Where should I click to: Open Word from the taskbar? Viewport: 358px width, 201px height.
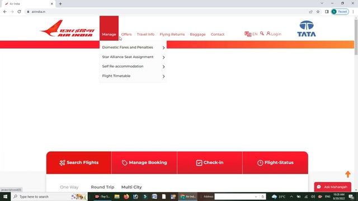[154, 197]
